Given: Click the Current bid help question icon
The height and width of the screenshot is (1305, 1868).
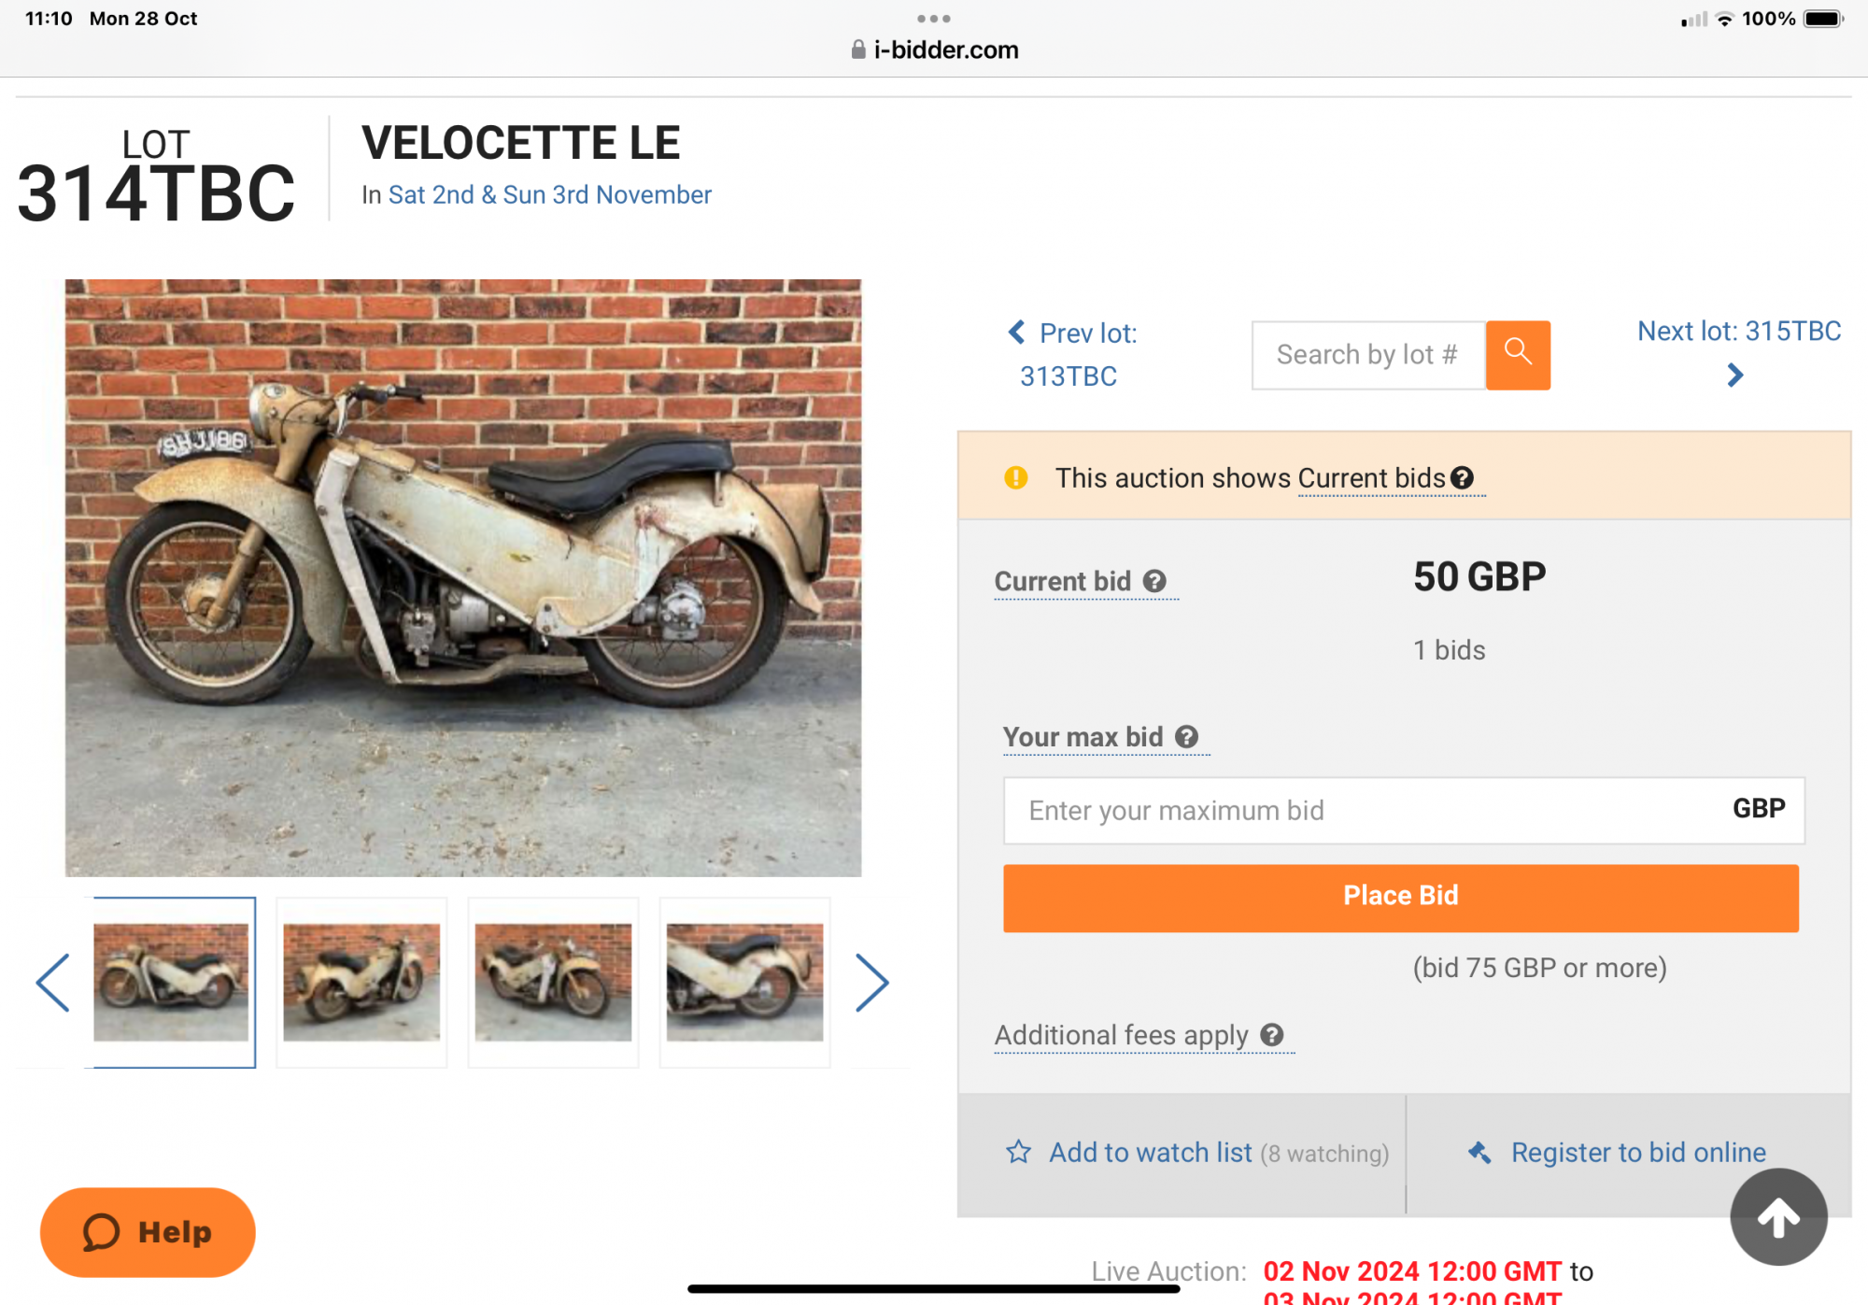Looking at the screenshot, I should click(1155, 581).
